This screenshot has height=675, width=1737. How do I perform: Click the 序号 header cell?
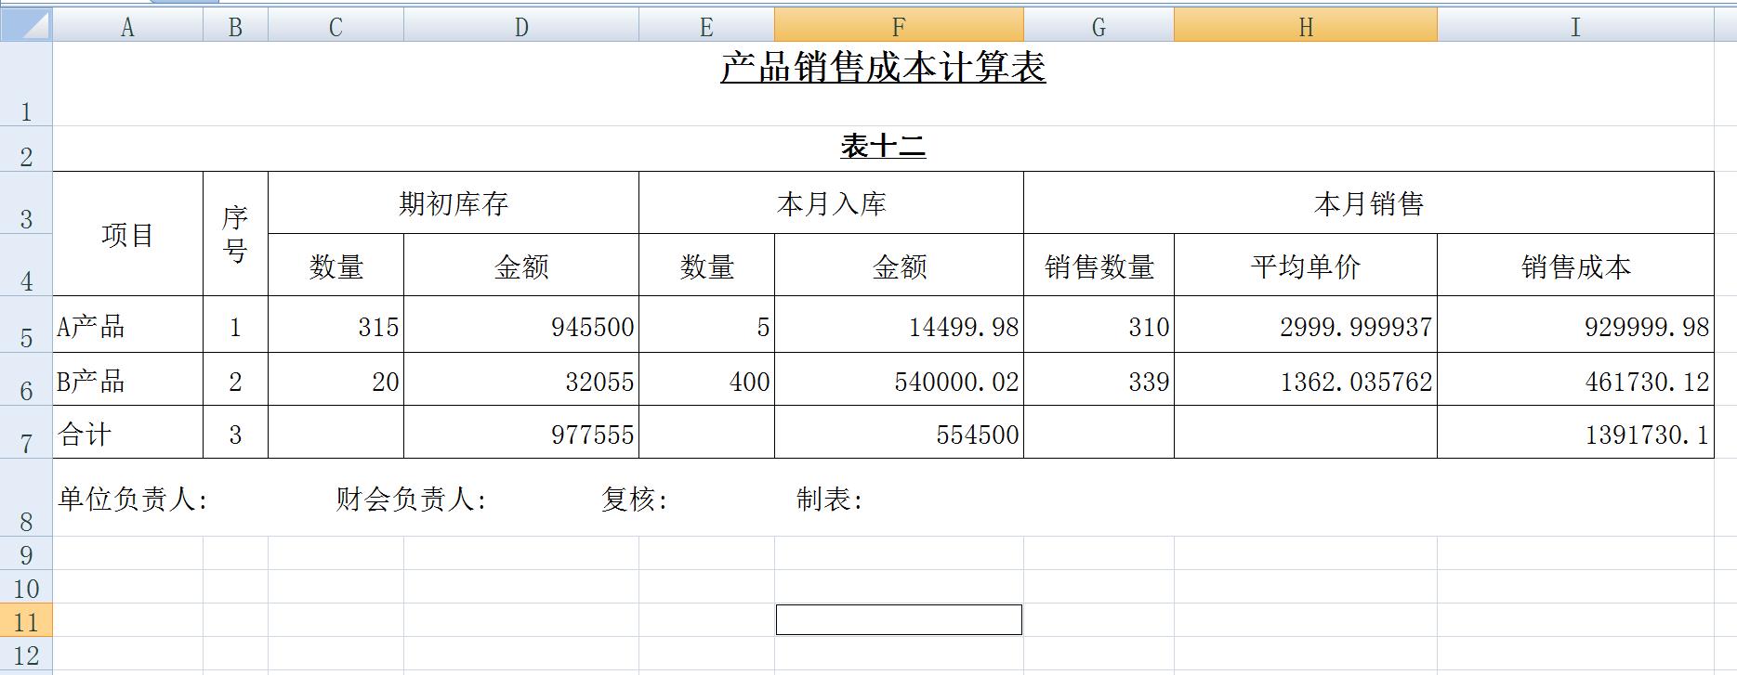(235, 234)
